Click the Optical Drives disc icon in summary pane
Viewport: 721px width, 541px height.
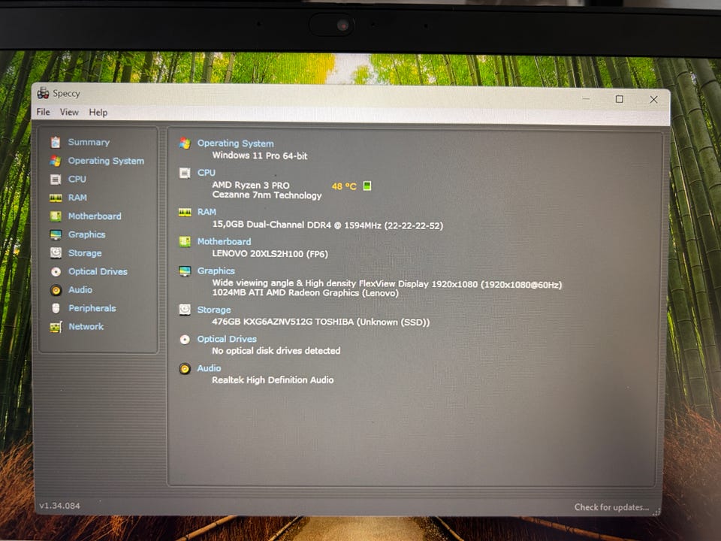(185, 340)
